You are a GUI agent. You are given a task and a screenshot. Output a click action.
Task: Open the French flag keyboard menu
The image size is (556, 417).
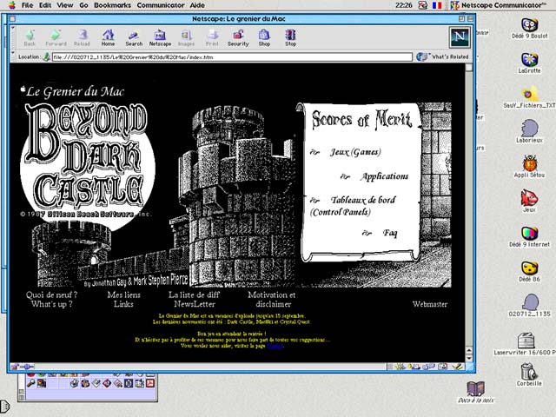(437, 5)
